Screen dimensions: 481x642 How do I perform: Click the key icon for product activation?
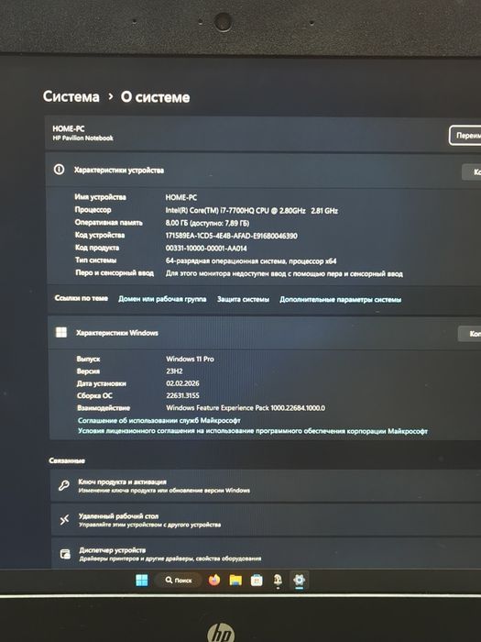coord(64,485)
